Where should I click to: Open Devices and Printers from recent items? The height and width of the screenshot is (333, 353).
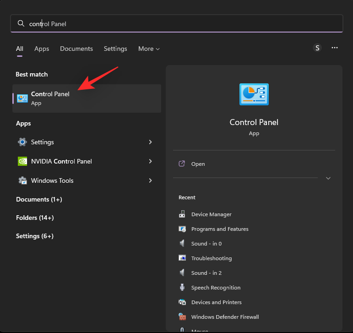pos(216,302)
